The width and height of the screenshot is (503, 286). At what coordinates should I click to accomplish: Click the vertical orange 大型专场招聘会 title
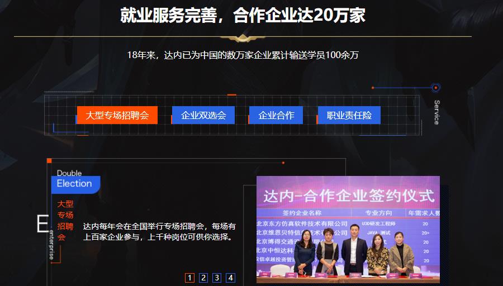point(65,221)
